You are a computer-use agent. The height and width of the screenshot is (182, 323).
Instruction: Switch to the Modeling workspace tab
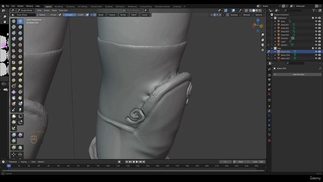point(59,7)
